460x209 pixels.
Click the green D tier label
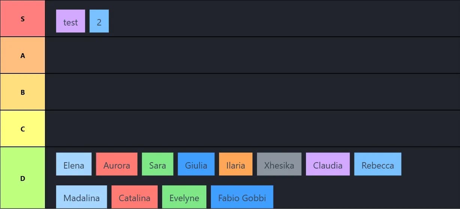point(22,178)
